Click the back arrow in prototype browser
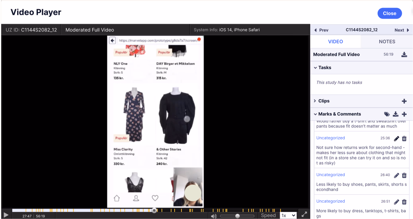 (x=113, y=41)
